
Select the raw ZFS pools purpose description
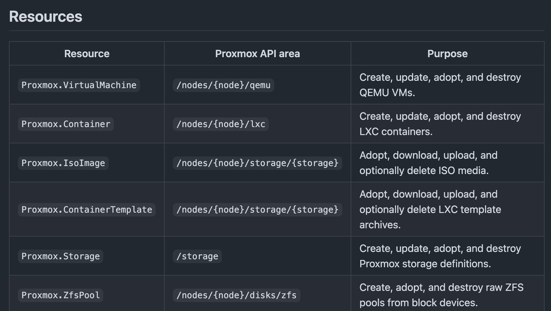coord(442,295)
